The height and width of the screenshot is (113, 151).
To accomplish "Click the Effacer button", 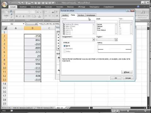I will click(x=127, y=72).
